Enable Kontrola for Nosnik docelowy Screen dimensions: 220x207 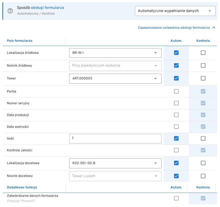pyautogui.click(x=203, y=176)
